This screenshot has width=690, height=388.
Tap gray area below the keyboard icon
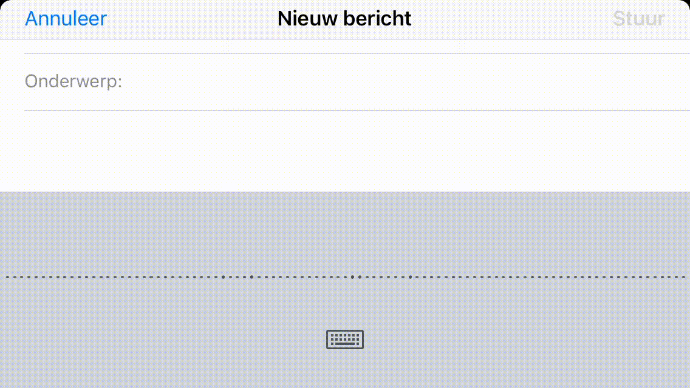[x=345, y=369]
